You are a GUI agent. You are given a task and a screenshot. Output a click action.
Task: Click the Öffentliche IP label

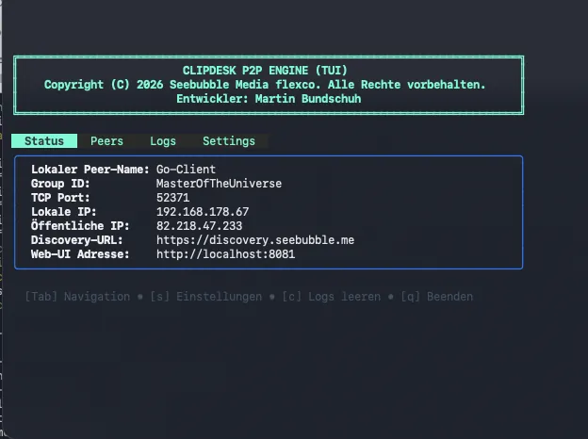point(80,226)
